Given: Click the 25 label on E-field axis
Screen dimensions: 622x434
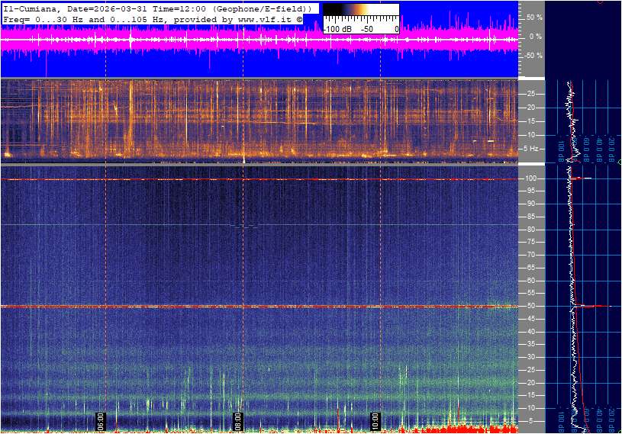Looking at the screenshot, I should [x=530, y=370].
